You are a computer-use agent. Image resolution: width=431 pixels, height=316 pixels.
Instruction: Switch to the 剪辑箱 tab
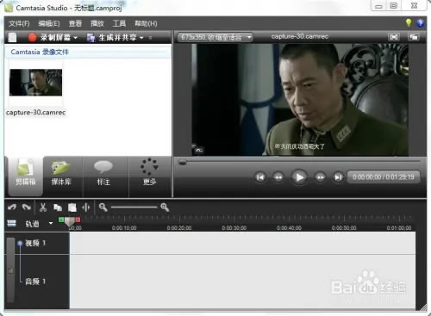pyautogui.click(x=25, y=176)
